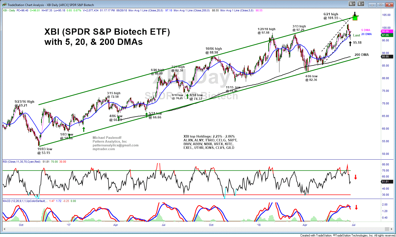This screenshot has height=237, width=396.
Task: Click the '06/26/18' date in status line
Action: 122,11
